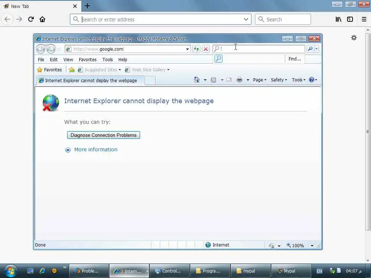Open the Web Slice Gallery dropdown

[x=147, y=70]
